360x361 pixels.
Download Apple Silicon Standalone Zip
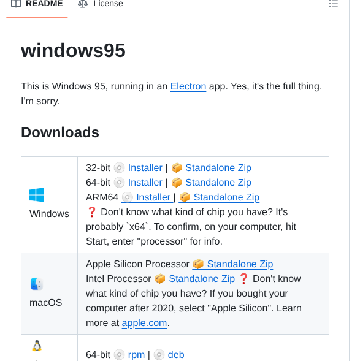pyautogui.click(x=232, y=264)
